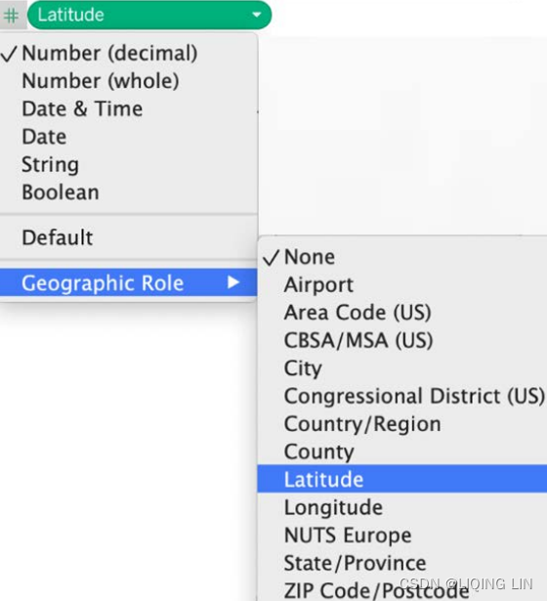Select State/Province geographic role
547x601 pixels.
click(x=402, y=563)
